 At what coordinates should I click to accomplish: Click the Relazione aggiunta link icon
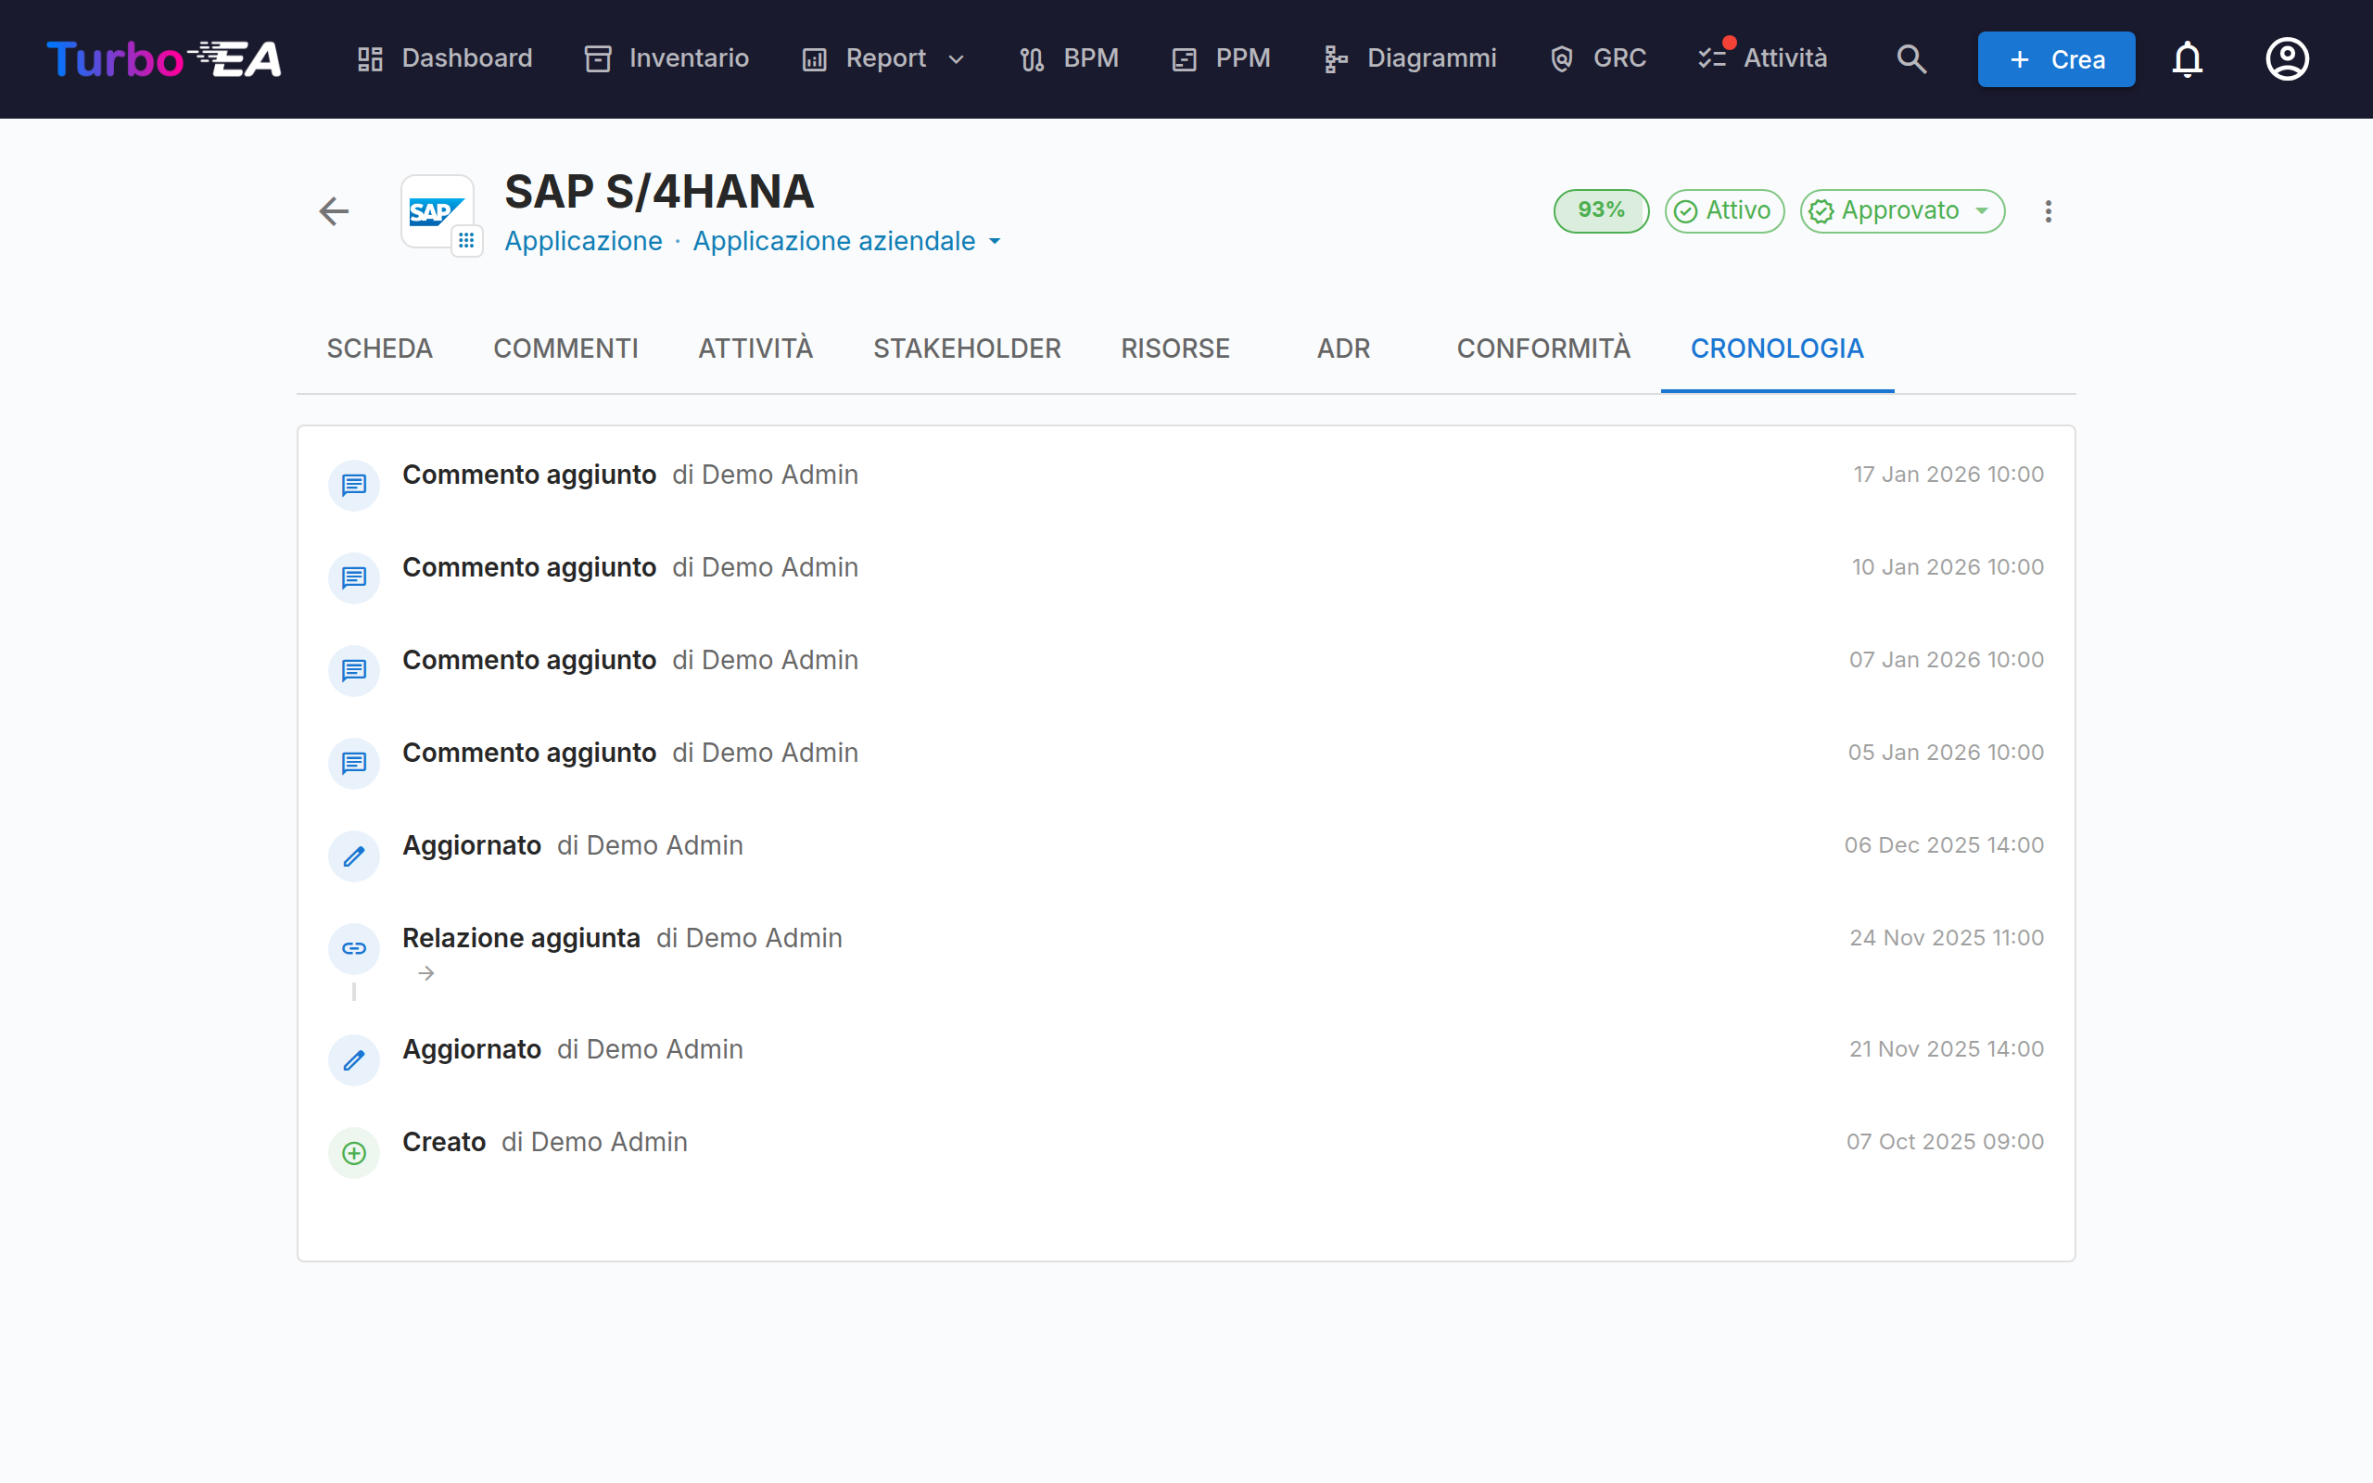[354, 948]
